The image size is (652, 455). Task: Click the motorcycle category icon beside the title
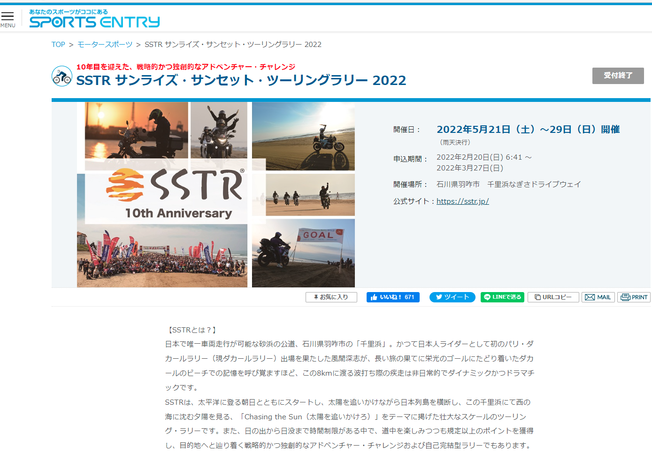coord(62,76)
